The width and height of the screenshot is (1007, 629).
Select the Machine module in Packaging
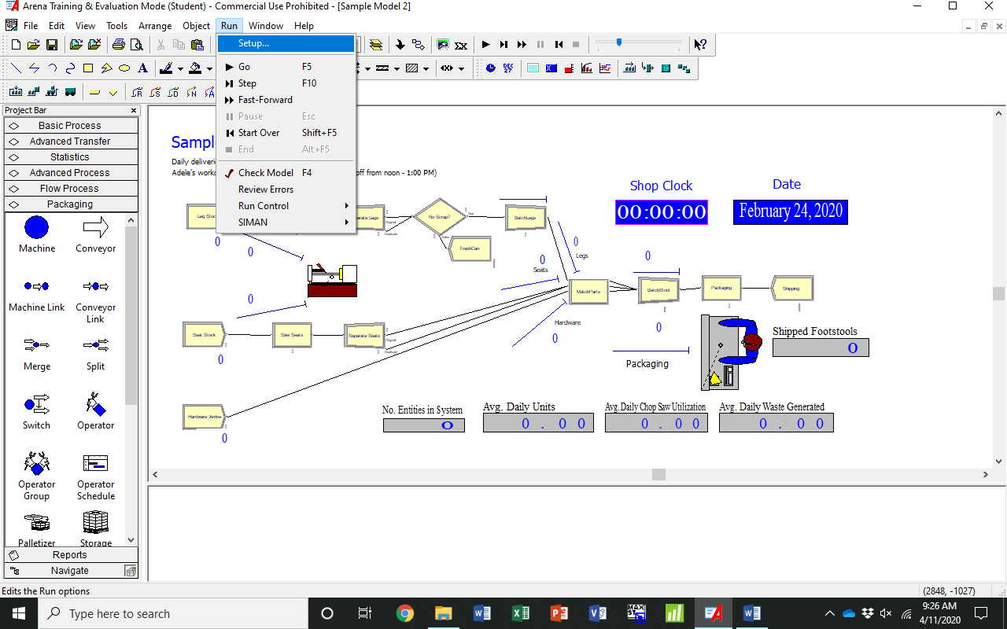37,235
